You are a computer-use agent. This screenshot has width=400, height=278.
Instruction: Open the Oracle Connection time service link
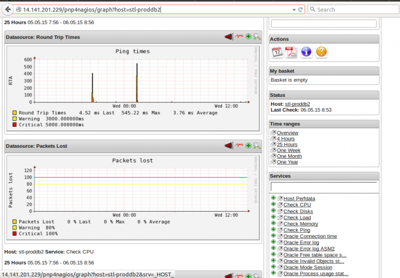310,237
